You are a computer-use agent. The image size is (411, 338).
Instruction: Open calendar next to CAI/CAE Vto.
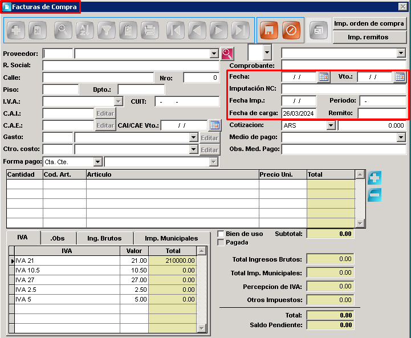click(214, 125)
